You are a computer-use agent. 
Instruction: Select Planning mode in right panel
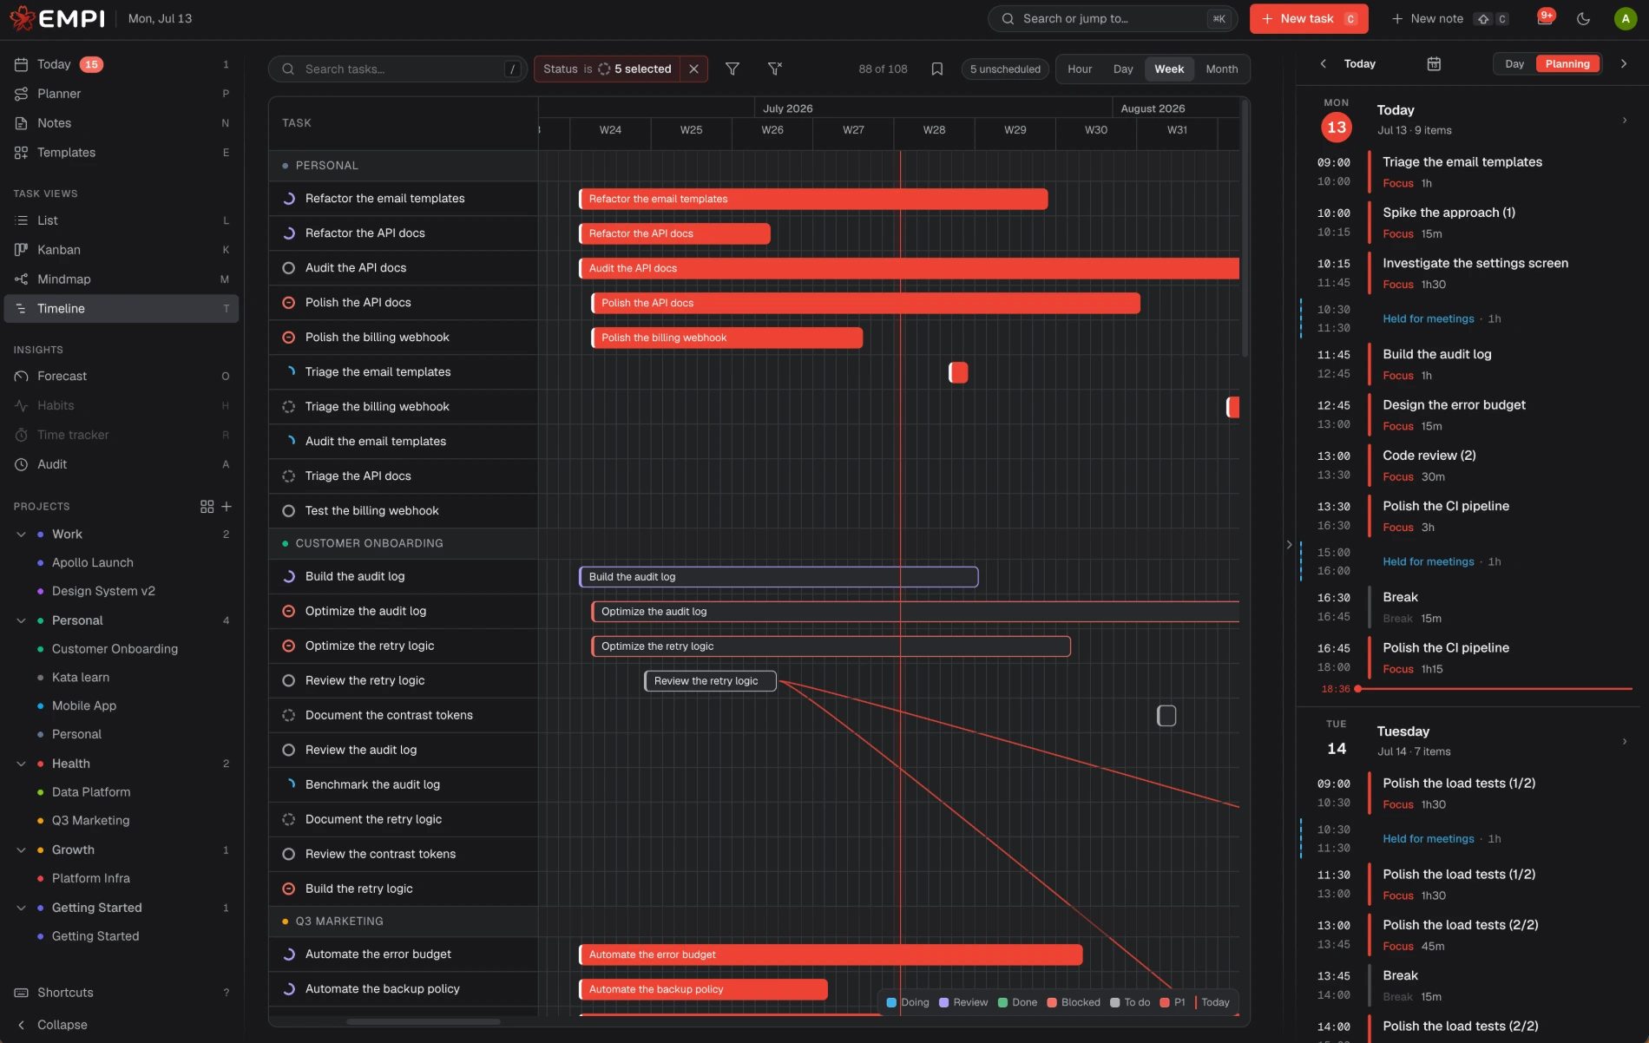tap(1567, 63)
